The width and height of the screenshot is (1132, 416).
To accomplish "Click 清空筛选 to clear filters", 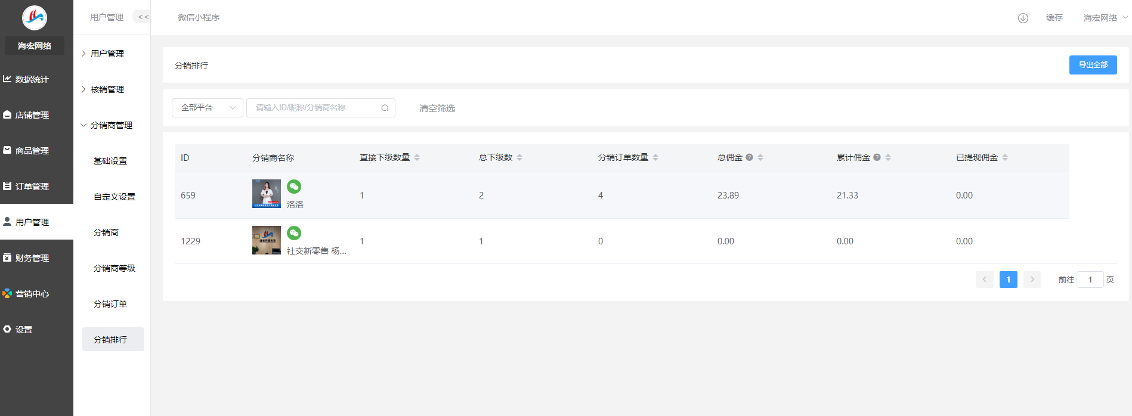I will coord(437,108).
